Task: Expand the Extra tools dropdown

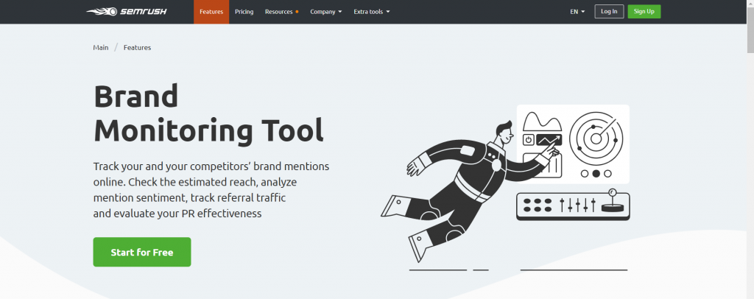Action: (372, 12)
